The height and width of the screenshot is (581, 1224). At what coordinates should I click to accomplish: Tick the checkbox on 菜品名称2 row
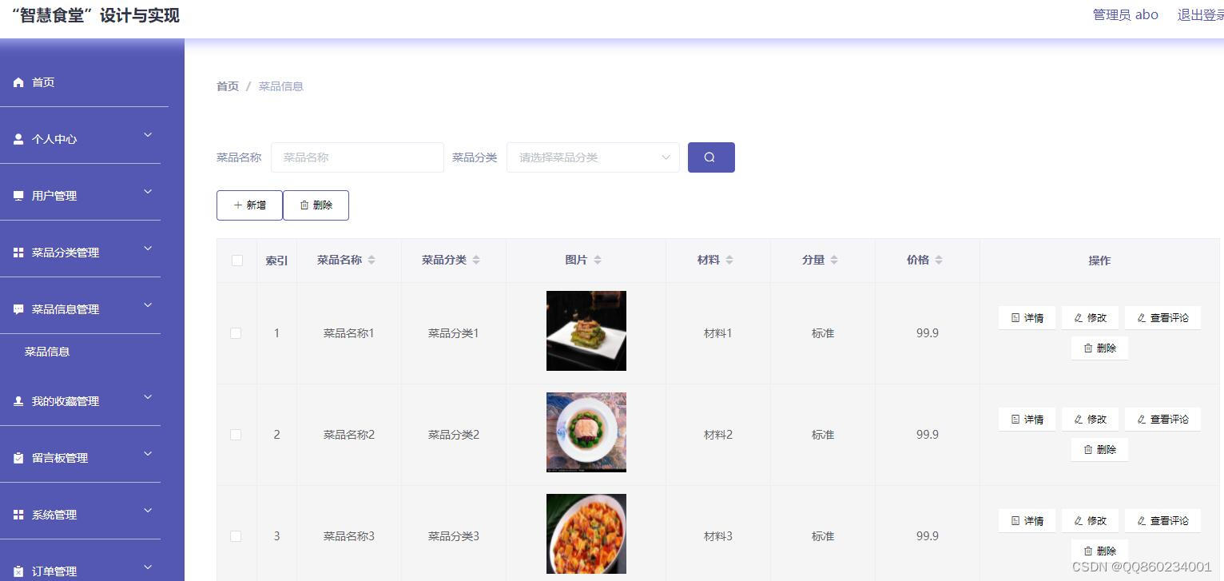tap(236, 435)
